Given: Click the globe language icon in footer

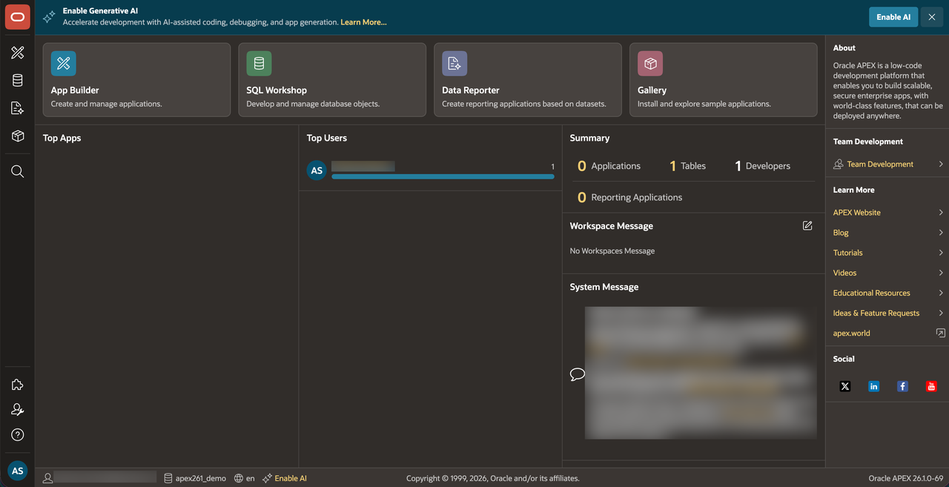Looking at the screenshot, I should point(239,478).
